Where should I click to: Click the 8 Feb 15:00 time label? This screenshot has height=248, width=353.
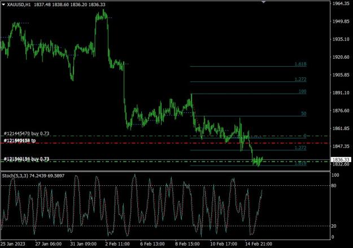pos(188,244)
